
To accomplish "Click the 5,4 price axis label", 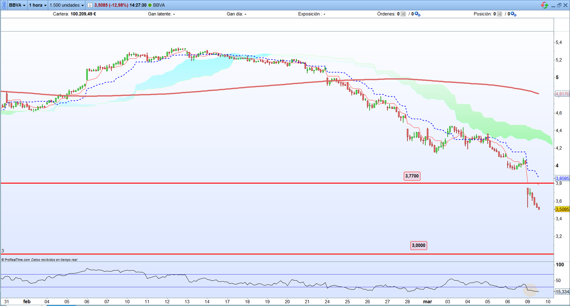I will 559,43.
